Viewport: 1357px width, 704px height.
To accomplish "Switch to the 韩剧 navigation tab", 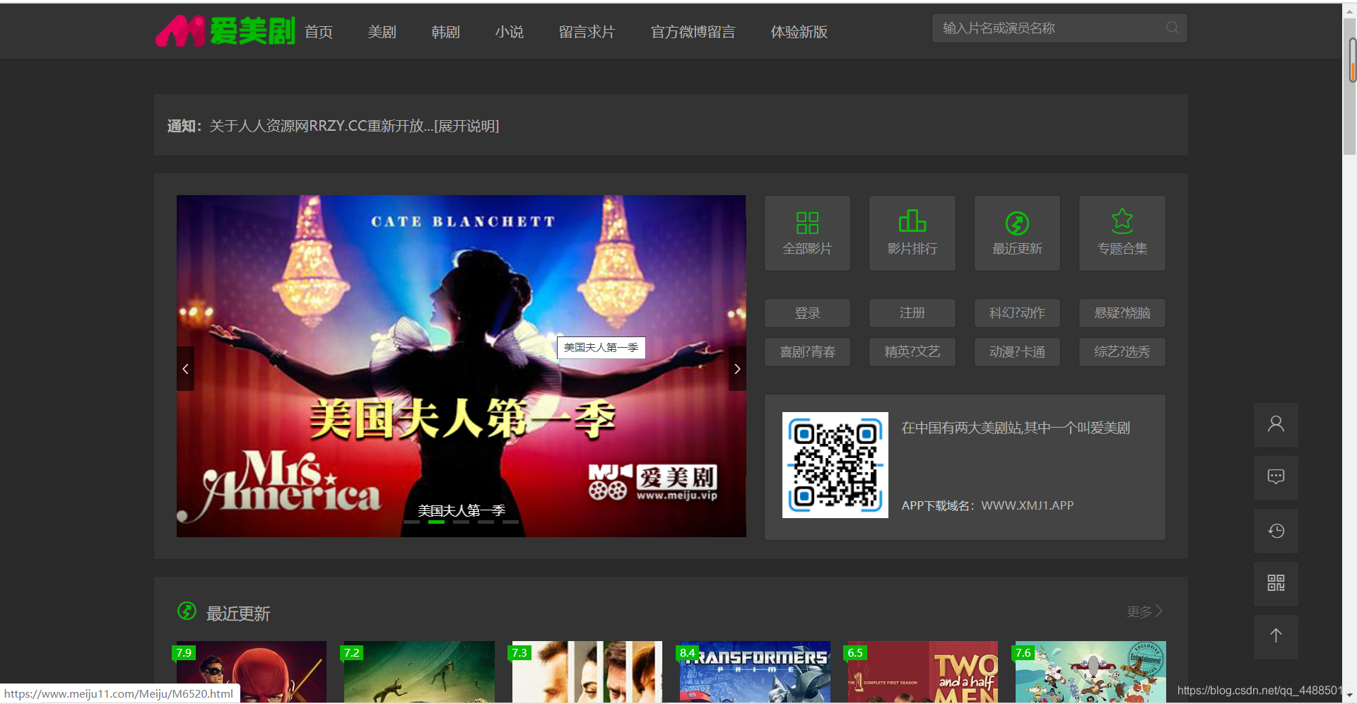I will click(x=445, y=32).
